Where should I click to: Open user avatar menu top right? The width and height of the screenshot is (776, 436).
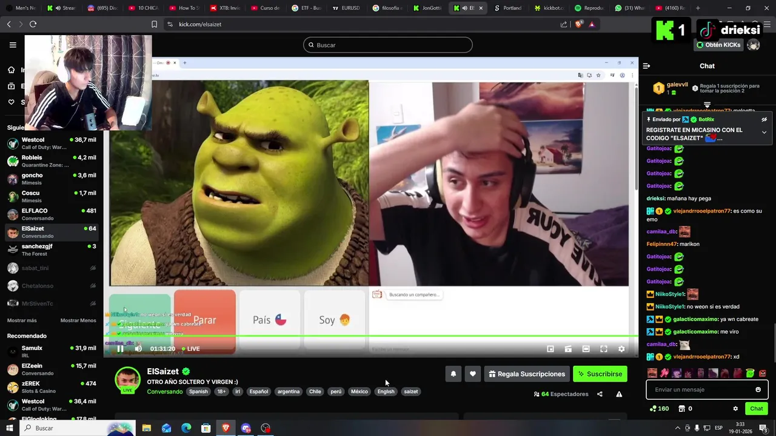click(753, 45)
